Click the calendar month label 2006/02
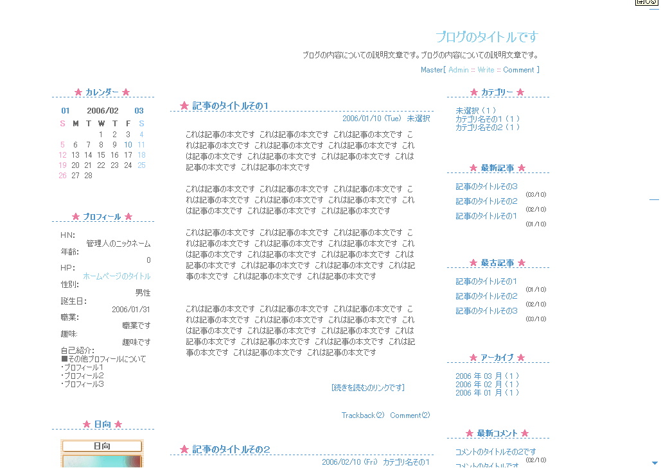The image size is (661, 468). tap(102, 111)
